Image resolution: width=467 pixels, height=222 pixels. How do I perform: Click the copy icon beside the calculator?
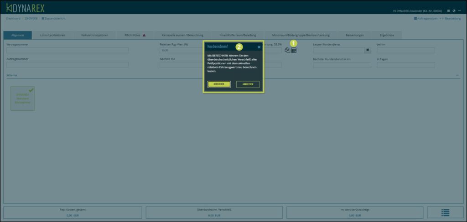pyautogui.click(x=287, y=50)
